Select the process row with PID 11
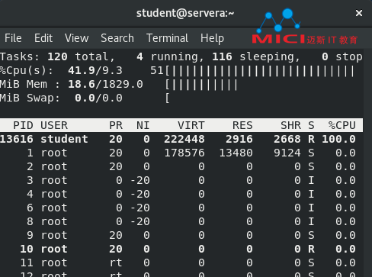 pos(181,263)
